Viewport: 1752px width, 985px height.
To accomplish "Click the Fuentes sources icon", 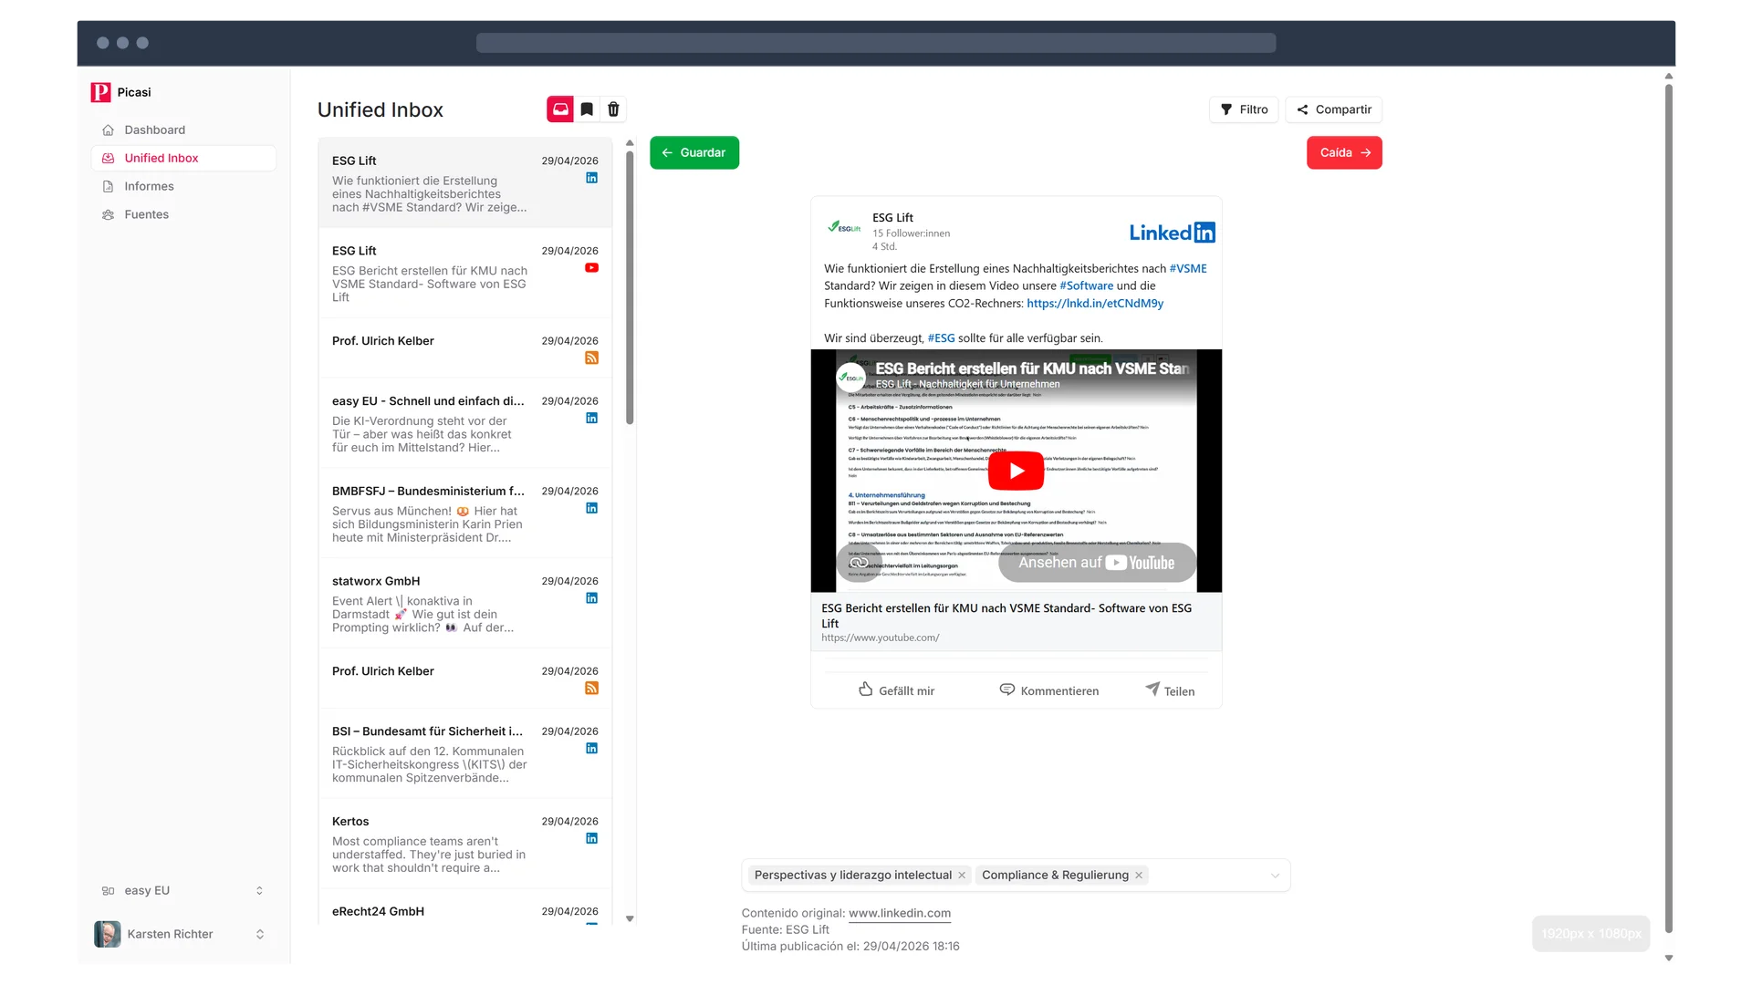I will click(109, 214).
